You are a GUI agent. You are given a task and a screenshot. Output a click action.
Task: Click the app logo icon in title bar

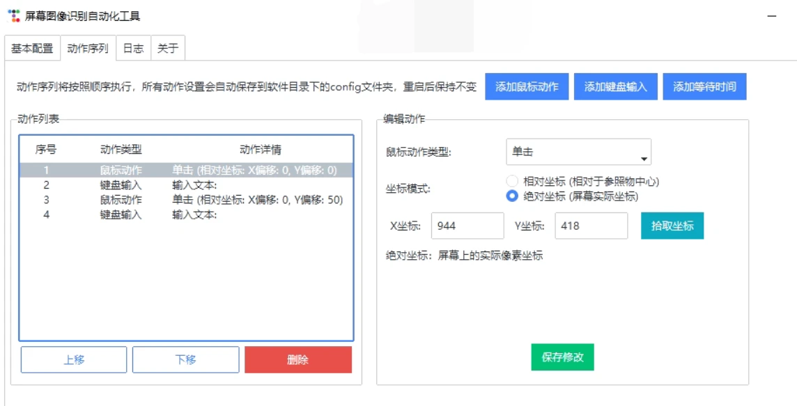coord(14,15)
